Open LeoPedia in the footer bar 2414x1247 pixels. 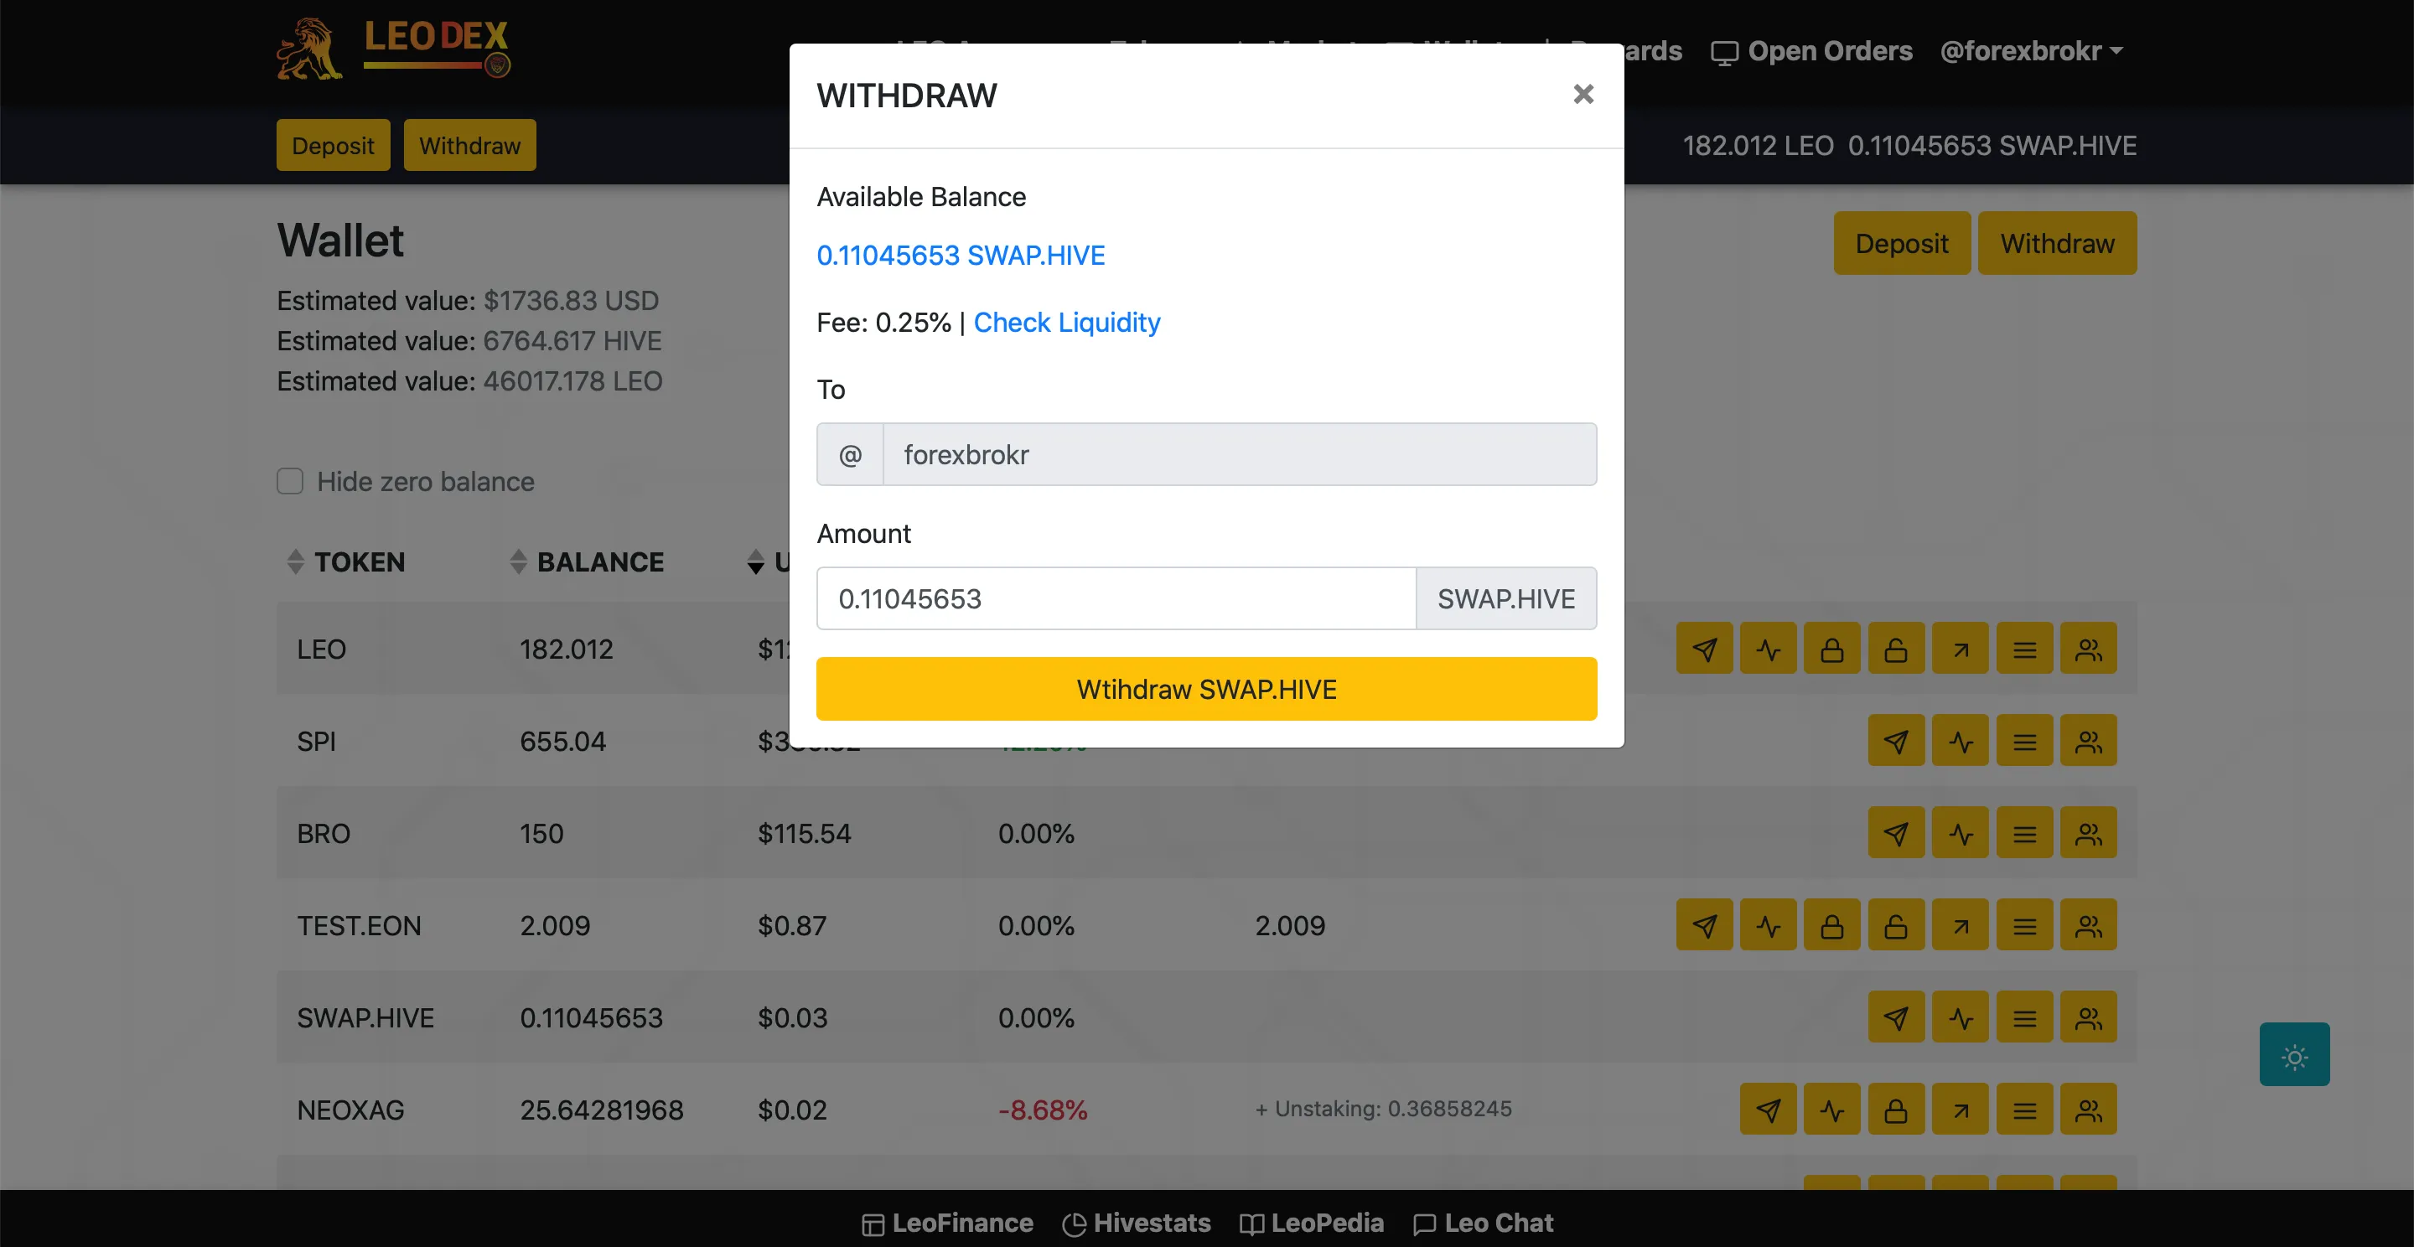[x=1311, y=1224]
